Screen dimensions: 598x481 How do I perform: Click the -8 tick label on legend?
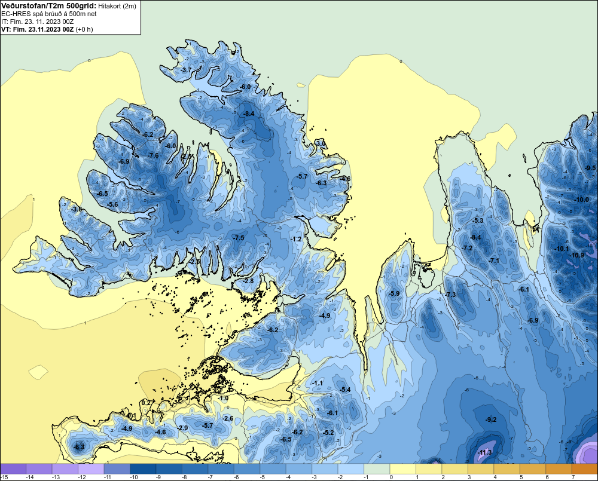(x=184, y=477)
